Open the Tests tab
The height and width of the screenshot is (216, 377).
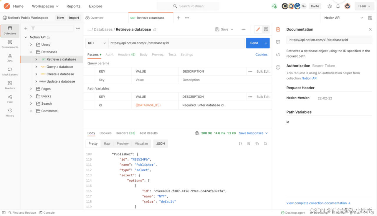point(172,55)
